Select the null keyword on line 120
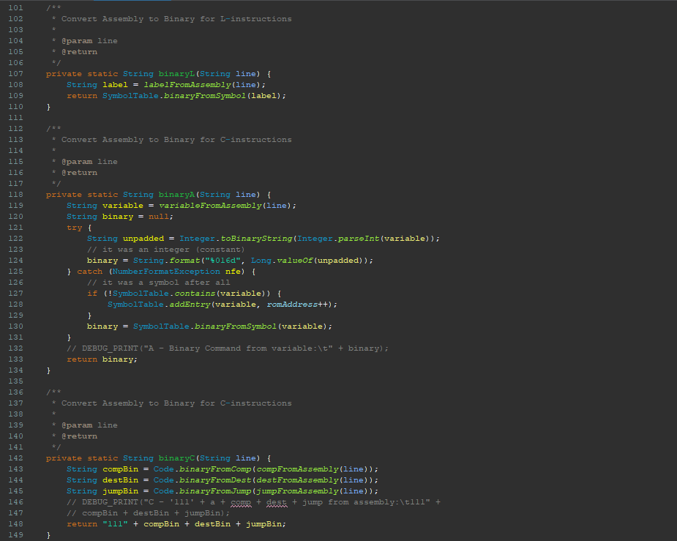677x541 pixels. pyautogui.click(x=158, y=216)
